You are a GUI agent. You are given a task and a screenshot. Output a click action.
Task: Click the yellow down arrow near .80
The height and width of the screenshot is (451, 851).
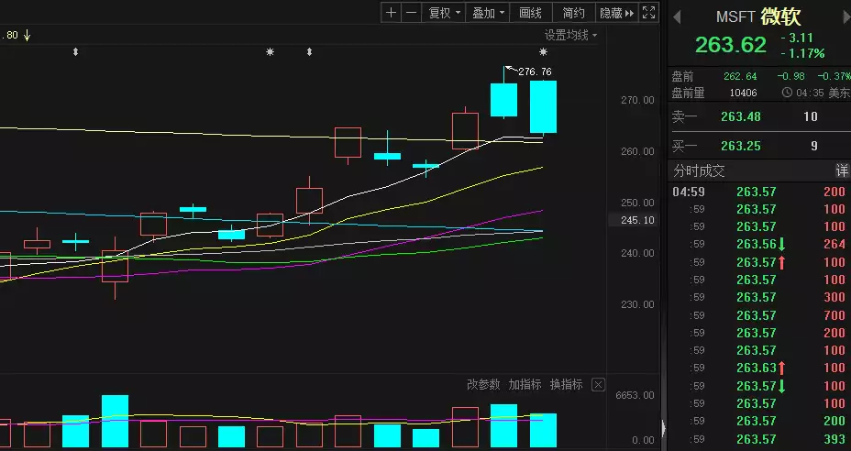click(28, 36)
